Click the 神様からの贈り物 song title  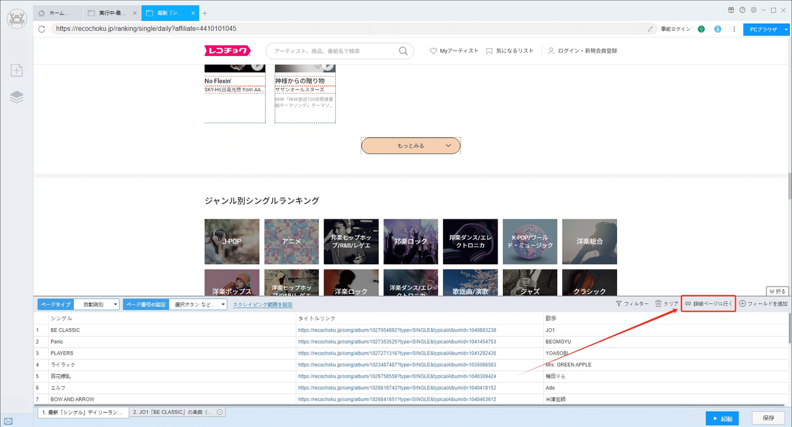[298, 82]
